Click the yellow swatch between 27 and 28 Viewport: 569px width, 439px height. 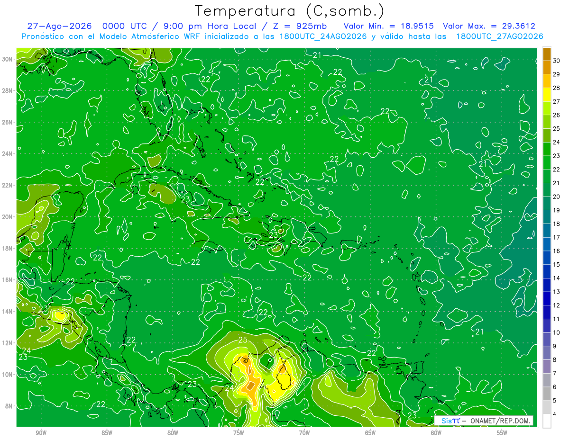(x=547, y=95)
